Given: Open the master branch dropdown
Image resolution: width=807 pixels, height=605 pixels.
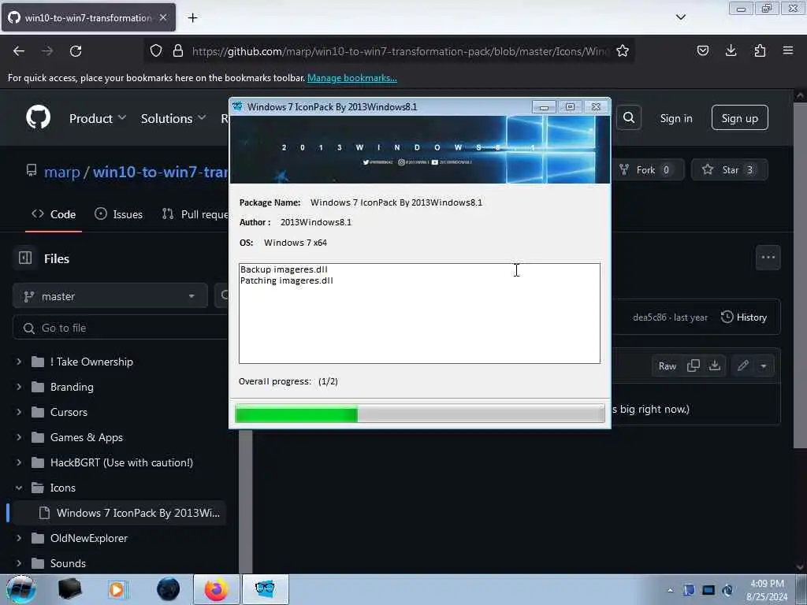Looking at the screenshot, I should pyautogui.click(x=110, y=296).
